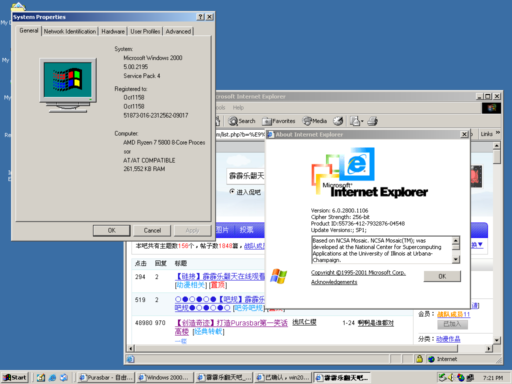This screenshot has width=512, height=384.
Task: Click Cancel in System Properties
Action: pyautogui.click(x=152, y=230)
